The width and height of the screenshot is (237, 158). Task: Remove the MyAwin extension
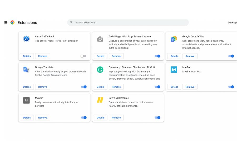[x=42, y=117]
